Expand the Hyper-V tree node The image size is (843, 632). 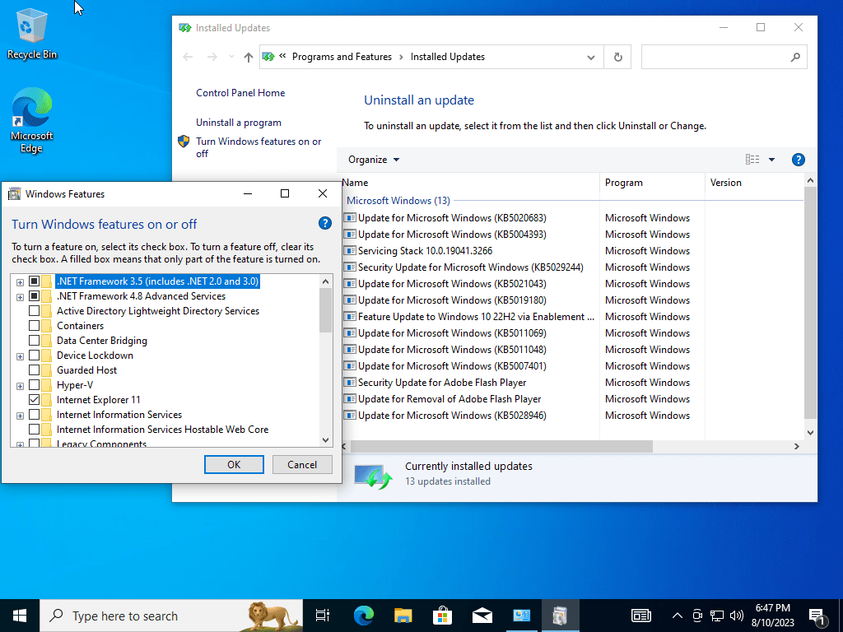20,386
